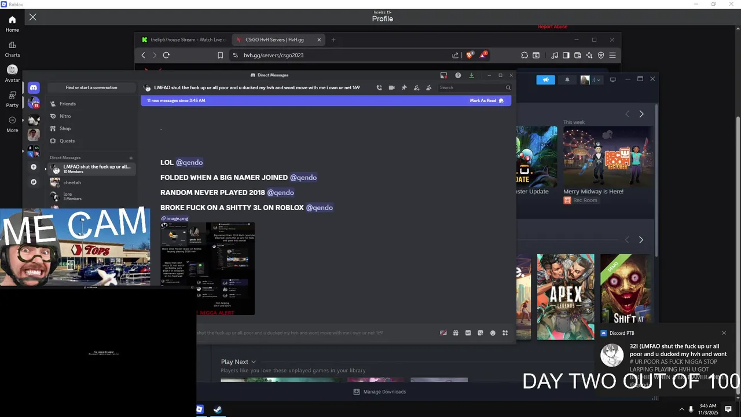Open lore group with 3 Members
This screenshot has height=417, width=741.
pyautogui.click(x=91, y=196)
